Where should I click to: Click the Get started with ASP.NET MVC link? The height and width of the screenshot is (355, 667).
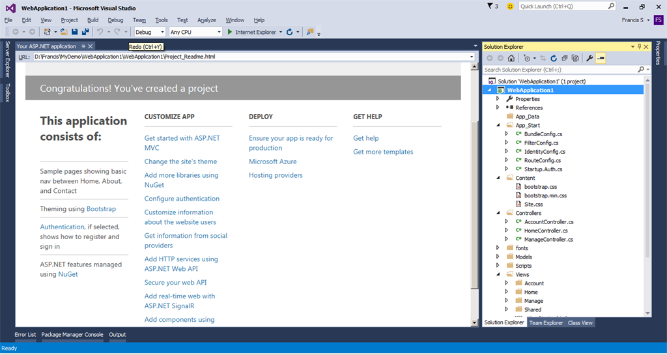pyautogui.click(x=182, y=143)
